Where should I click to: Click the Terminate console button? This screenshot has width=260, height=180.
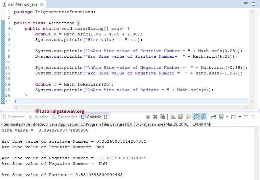[x=148, y=117]
